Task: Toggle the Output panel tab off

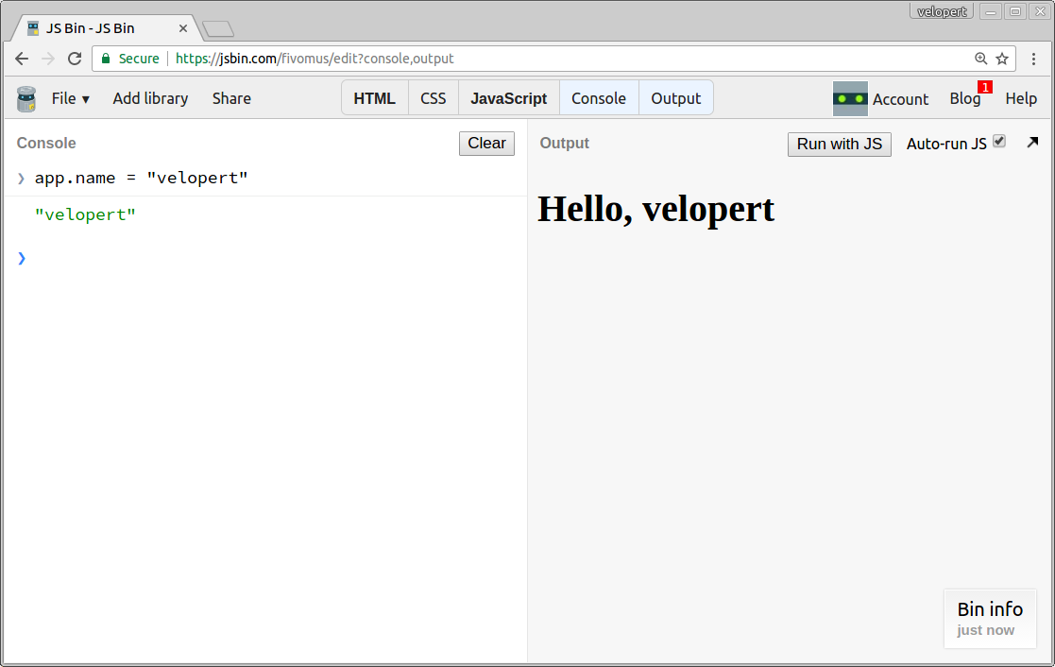Action: click(675, 97)
